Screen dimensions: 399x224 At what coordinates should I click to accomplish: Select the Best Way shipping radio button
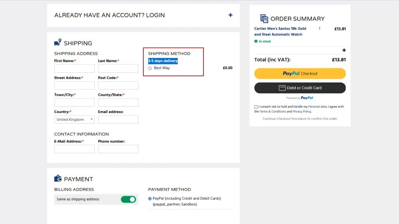[x=150, y=68]
